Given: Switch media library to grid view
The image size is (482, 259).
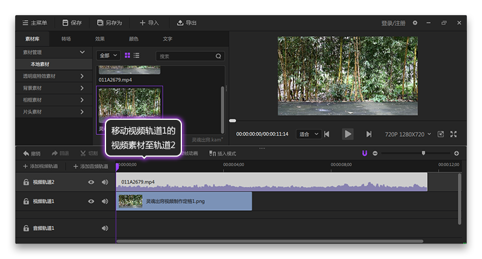Looking at the screenshot, I should click(128, 55).
